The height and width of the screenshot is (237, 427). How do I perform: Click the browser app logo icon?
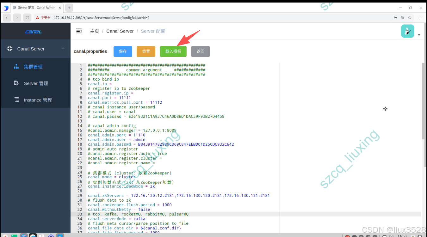[x=5, y=8]
